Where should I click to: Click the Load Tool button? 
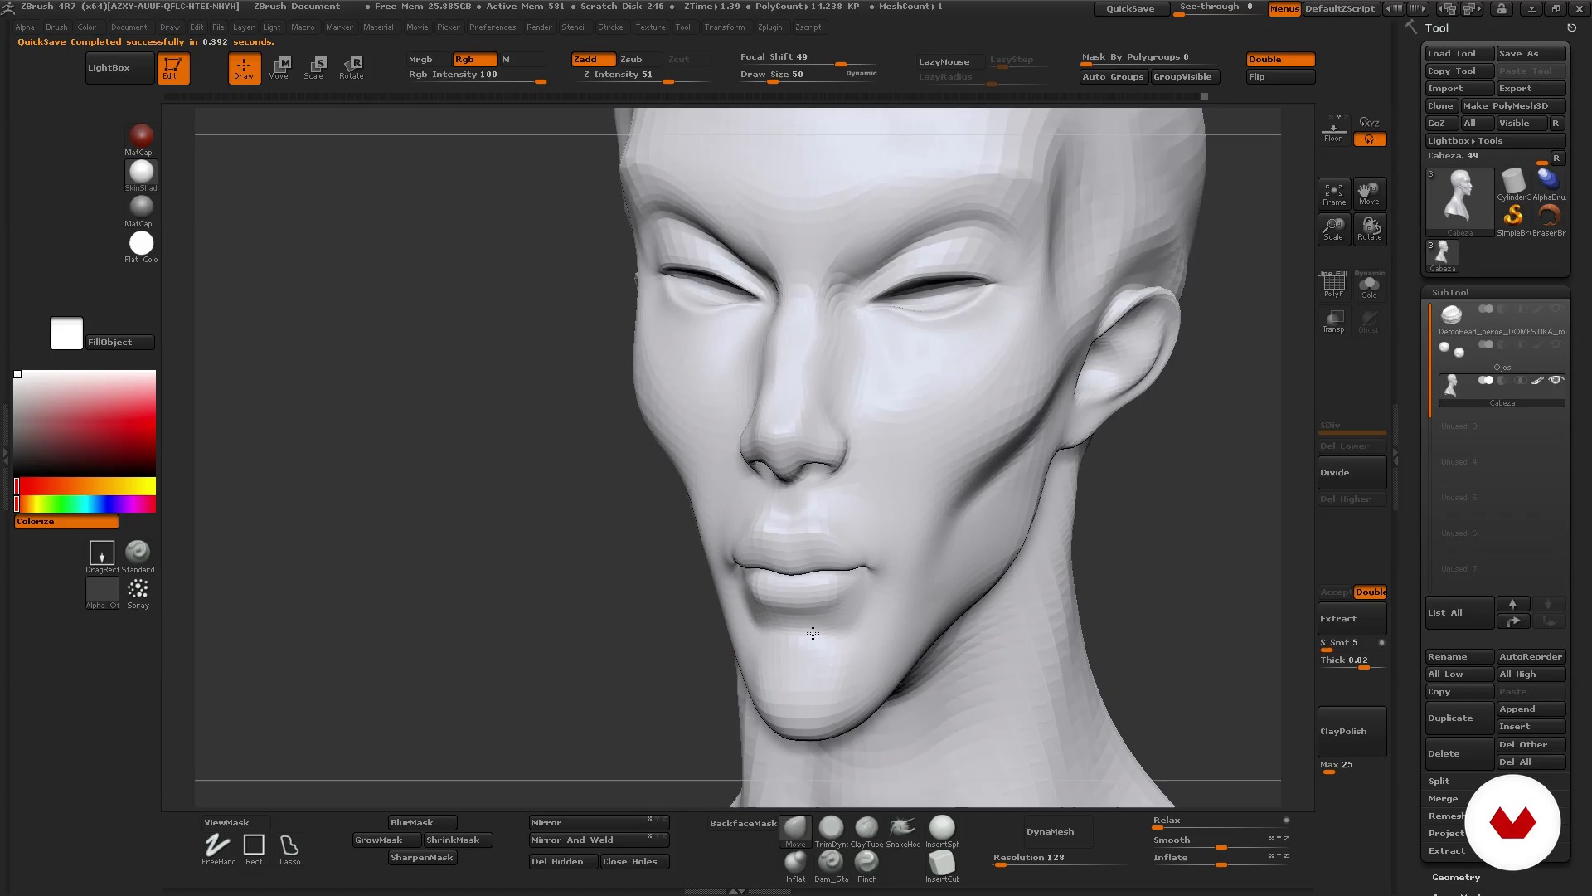point(1459,54)
